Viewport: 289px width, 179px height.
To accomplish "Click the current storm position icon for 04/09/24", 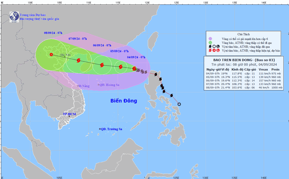I will [134, 68].
